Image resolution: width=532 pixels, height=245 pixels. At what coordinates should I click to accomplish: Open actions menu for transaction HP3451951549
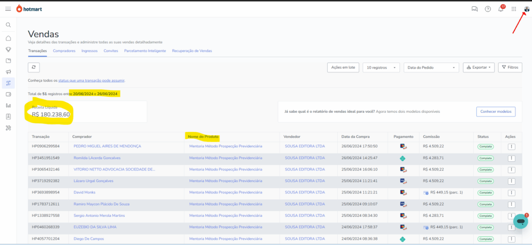(512, 158)
